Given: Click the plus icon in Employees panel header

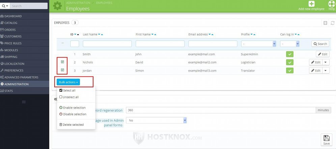Looking at the screenshot, I should [x=325, y=23].
